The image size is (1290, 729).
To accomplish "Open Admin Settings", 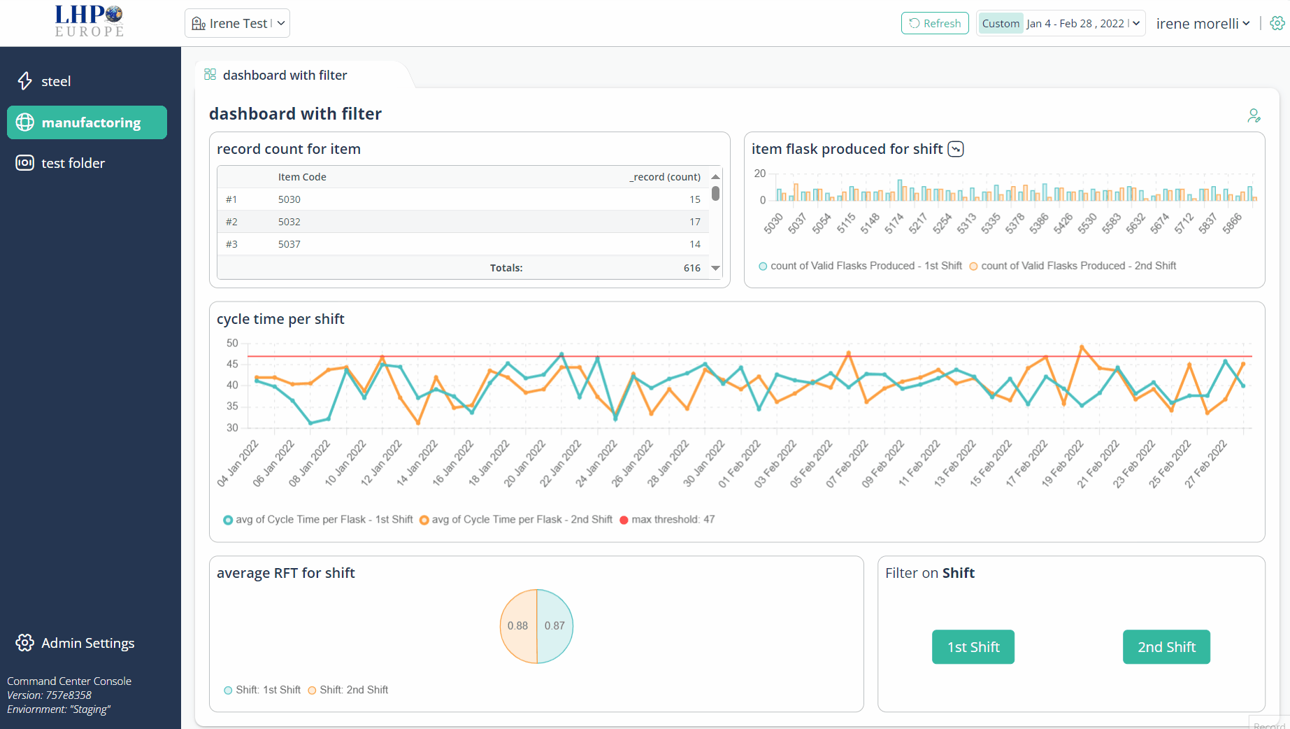I will tap(88, 643).
